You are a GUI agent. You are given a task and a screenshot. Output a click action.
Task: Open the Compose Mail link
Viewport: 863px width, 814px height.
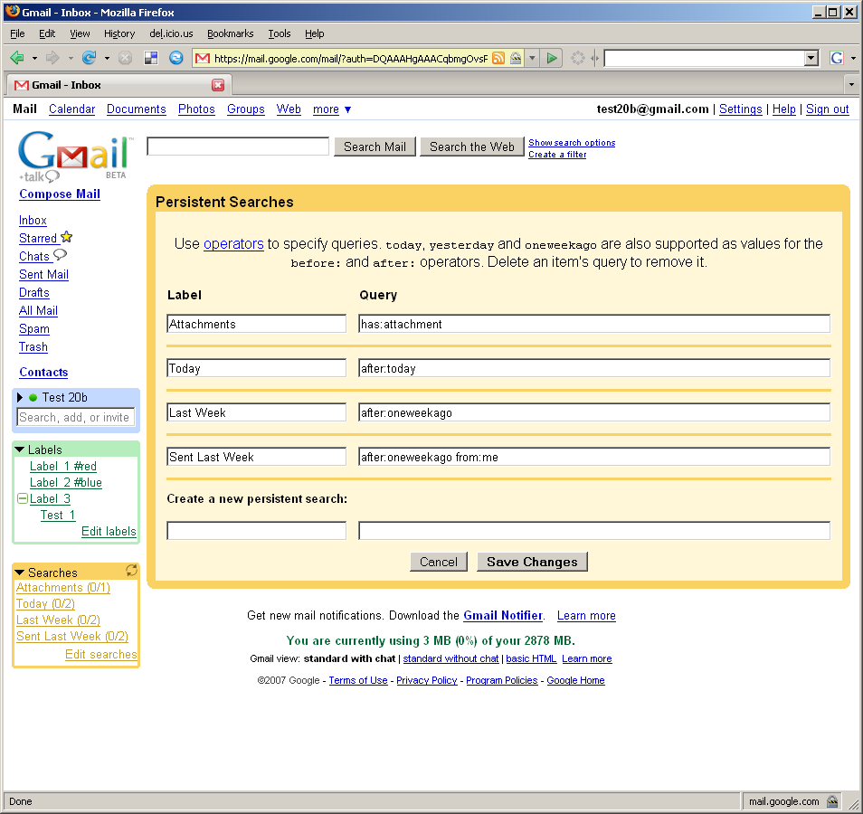coord(60,194)
